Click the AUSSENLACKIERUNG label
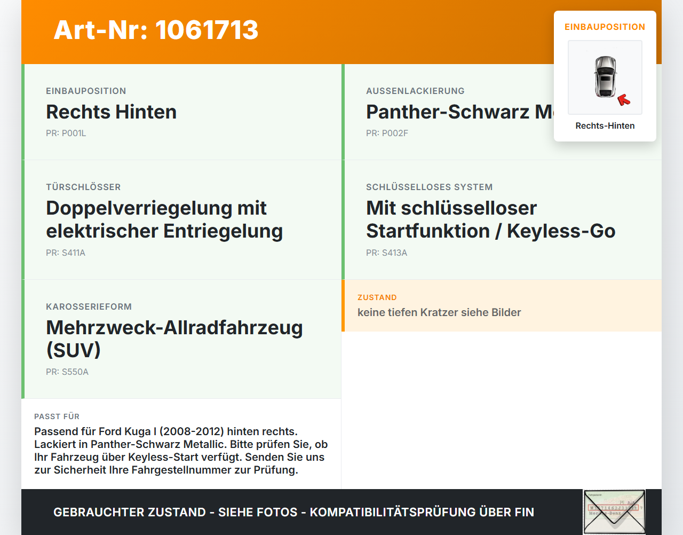Viewport: 683px width, 535px height. tap(415, 91)
